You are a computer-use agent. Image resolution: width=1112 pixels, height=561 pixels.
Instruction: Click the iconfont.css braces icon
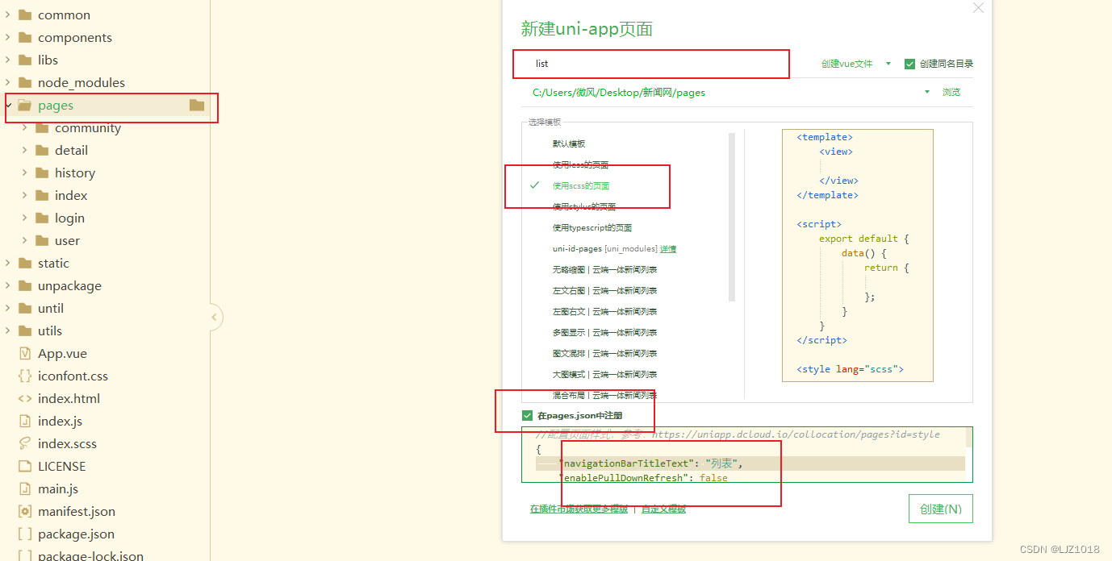click(x=24, y=376)
